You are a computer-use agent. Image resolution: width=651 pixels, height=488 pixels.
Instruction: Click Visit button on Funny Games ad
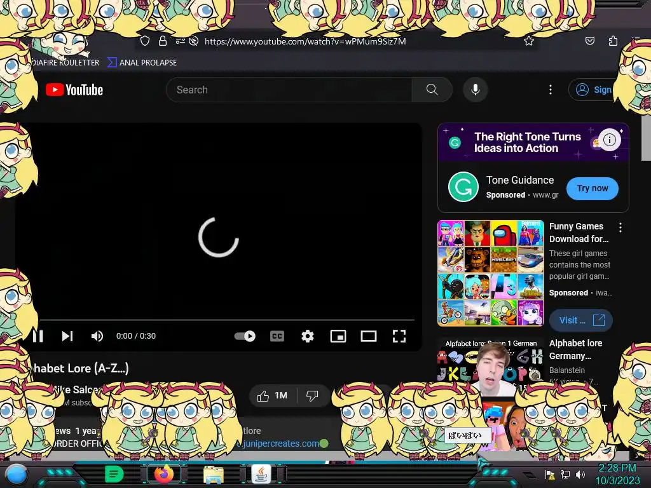click(x=581, y=320)
